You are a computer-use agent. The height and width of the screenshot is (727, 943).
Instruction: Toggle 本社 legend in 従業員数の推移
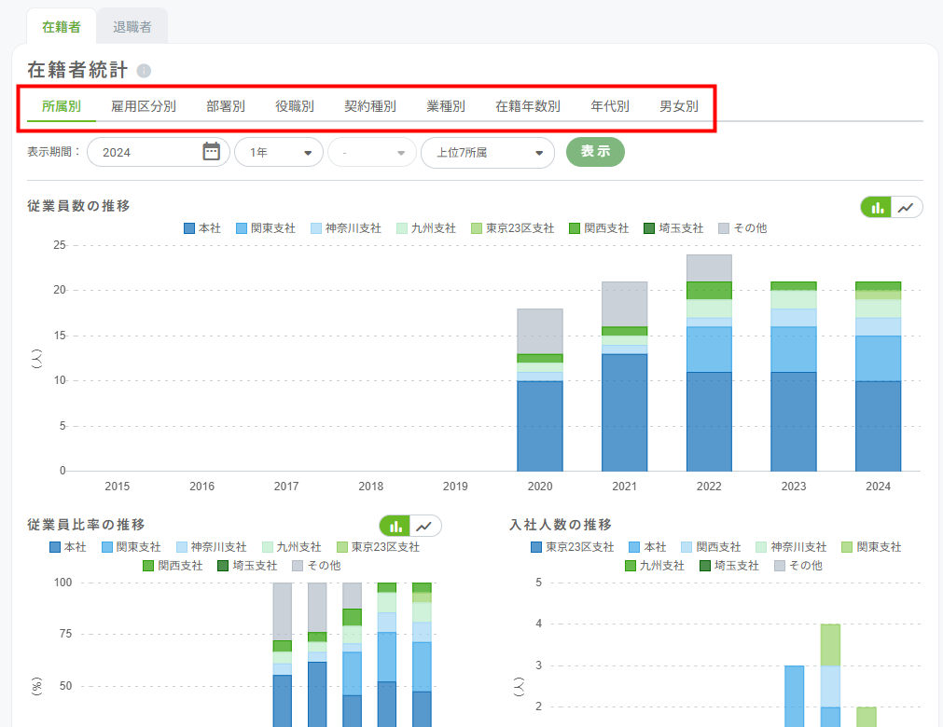click(202, 228)
